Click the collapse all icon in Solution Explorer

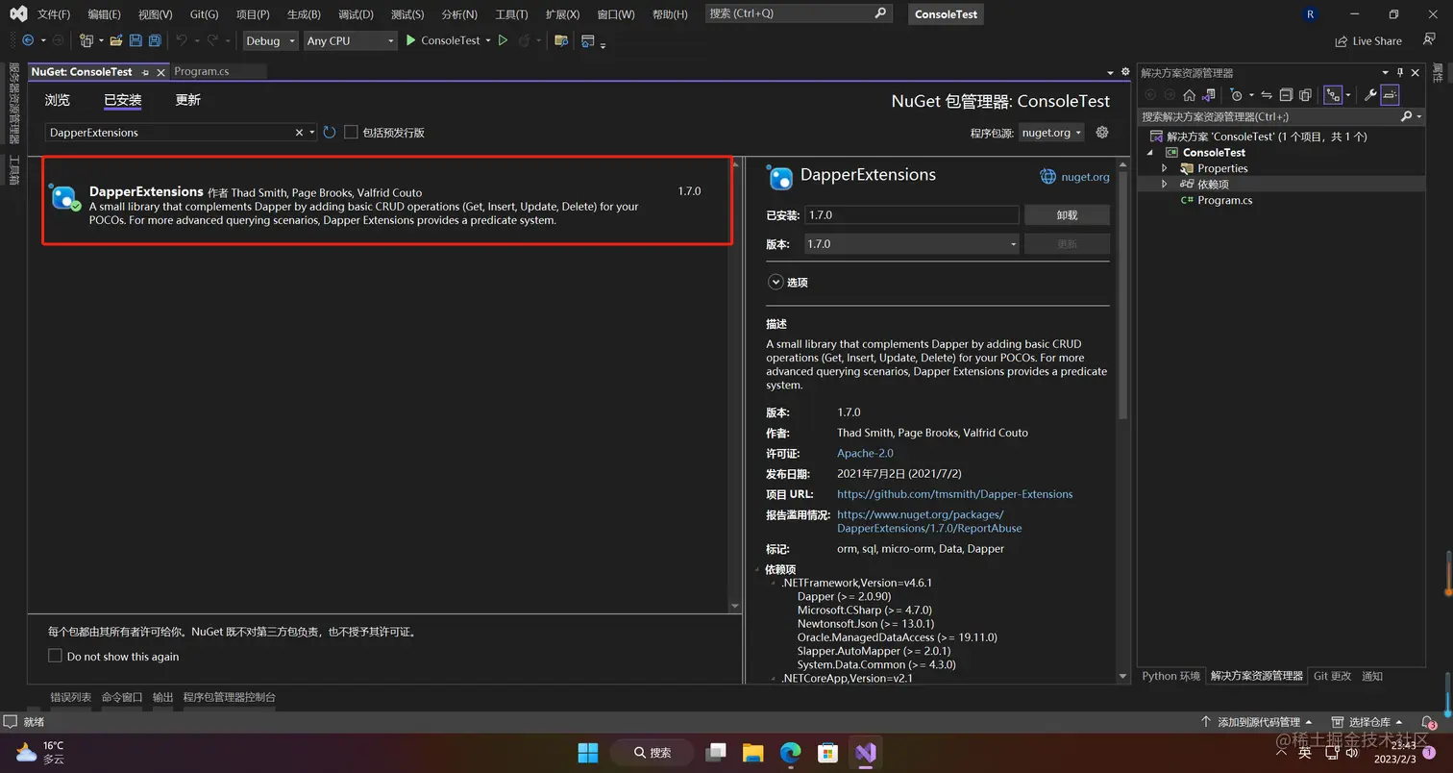coord(1286,94)
